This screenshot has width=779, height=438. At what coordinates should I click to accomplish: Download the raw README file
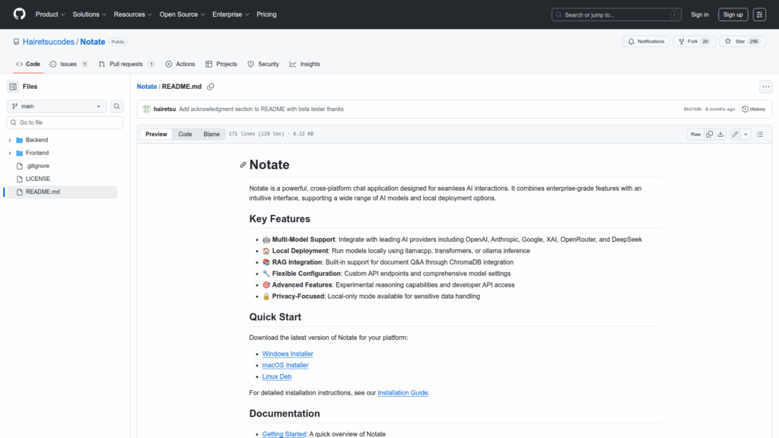[x=721, y=134]
